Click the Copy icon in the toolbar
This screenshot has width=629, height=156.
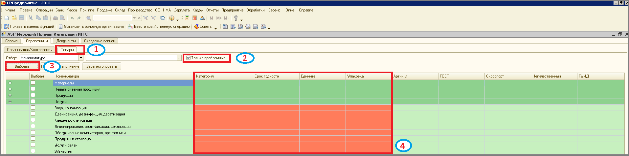point(38,18)
